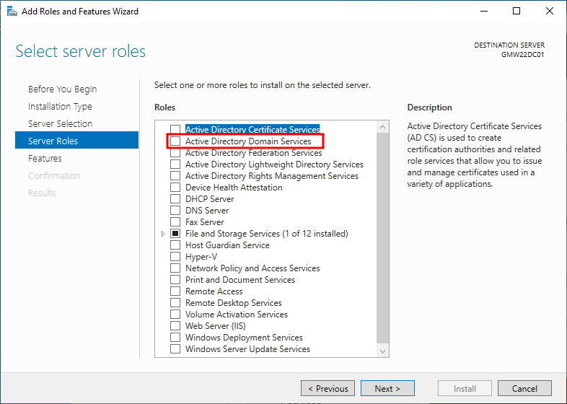Enable the DHCP Server role checkbox
Image resolution: width=567 pixels, height=404 pixels.
tap(175, 199)
